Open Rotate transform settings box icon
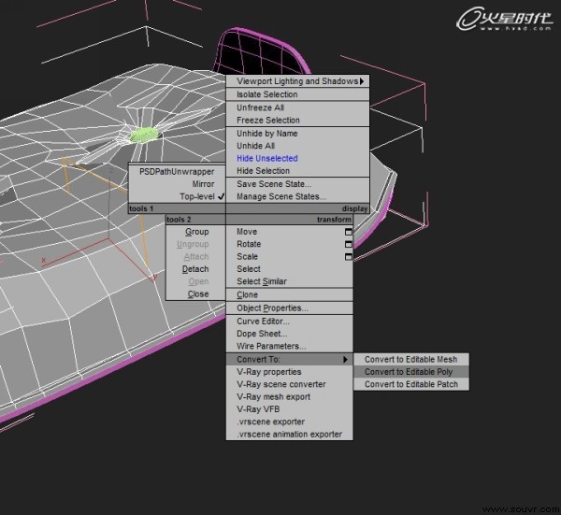Image resolution: width=561 pixels, height=515 pixels. click(x=348, y=244)
